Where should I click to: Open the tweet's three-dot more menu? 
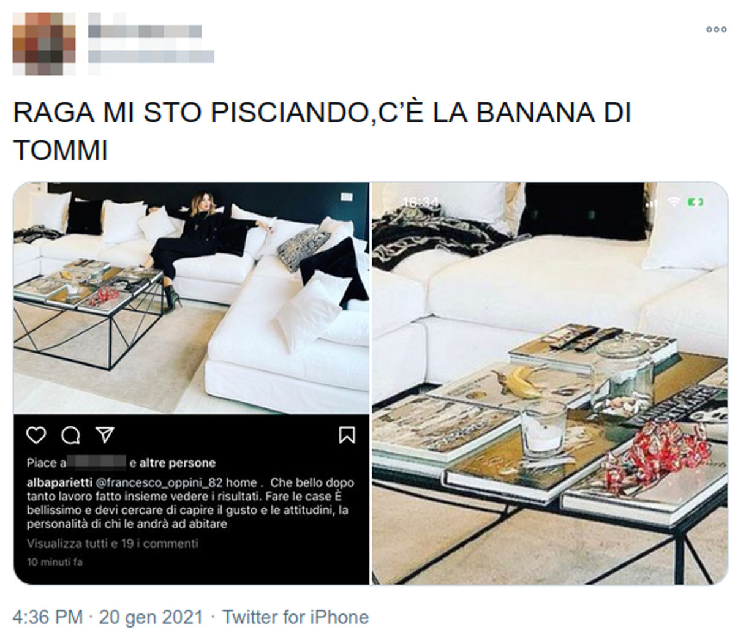tap(716, 29)
